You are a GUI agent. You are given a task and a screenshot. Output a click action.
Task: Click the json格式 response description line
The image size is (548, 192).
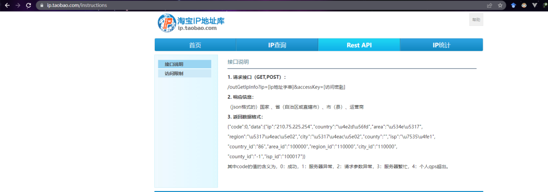pyautogui.click(x=296, y=107)
